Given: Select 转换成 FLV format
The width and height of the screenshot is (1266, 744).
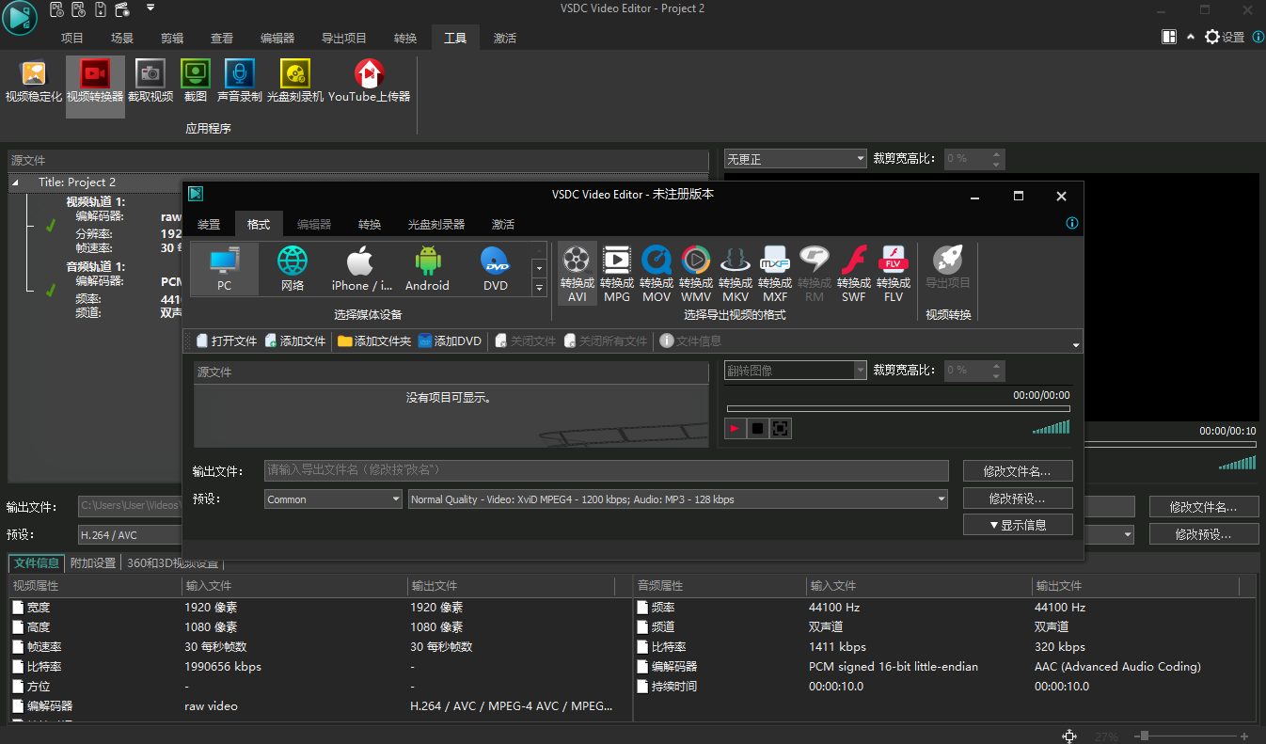Looking at the screenshot, I should (x=894, y=274).
